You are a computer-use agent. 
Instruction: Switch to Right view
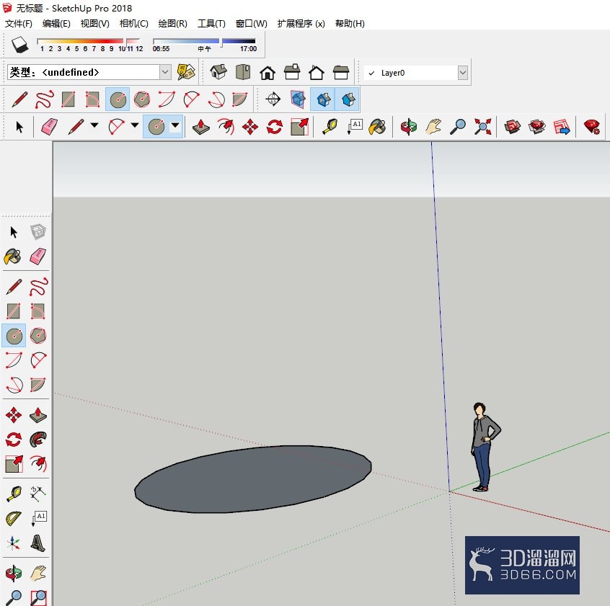click(292, 72)
